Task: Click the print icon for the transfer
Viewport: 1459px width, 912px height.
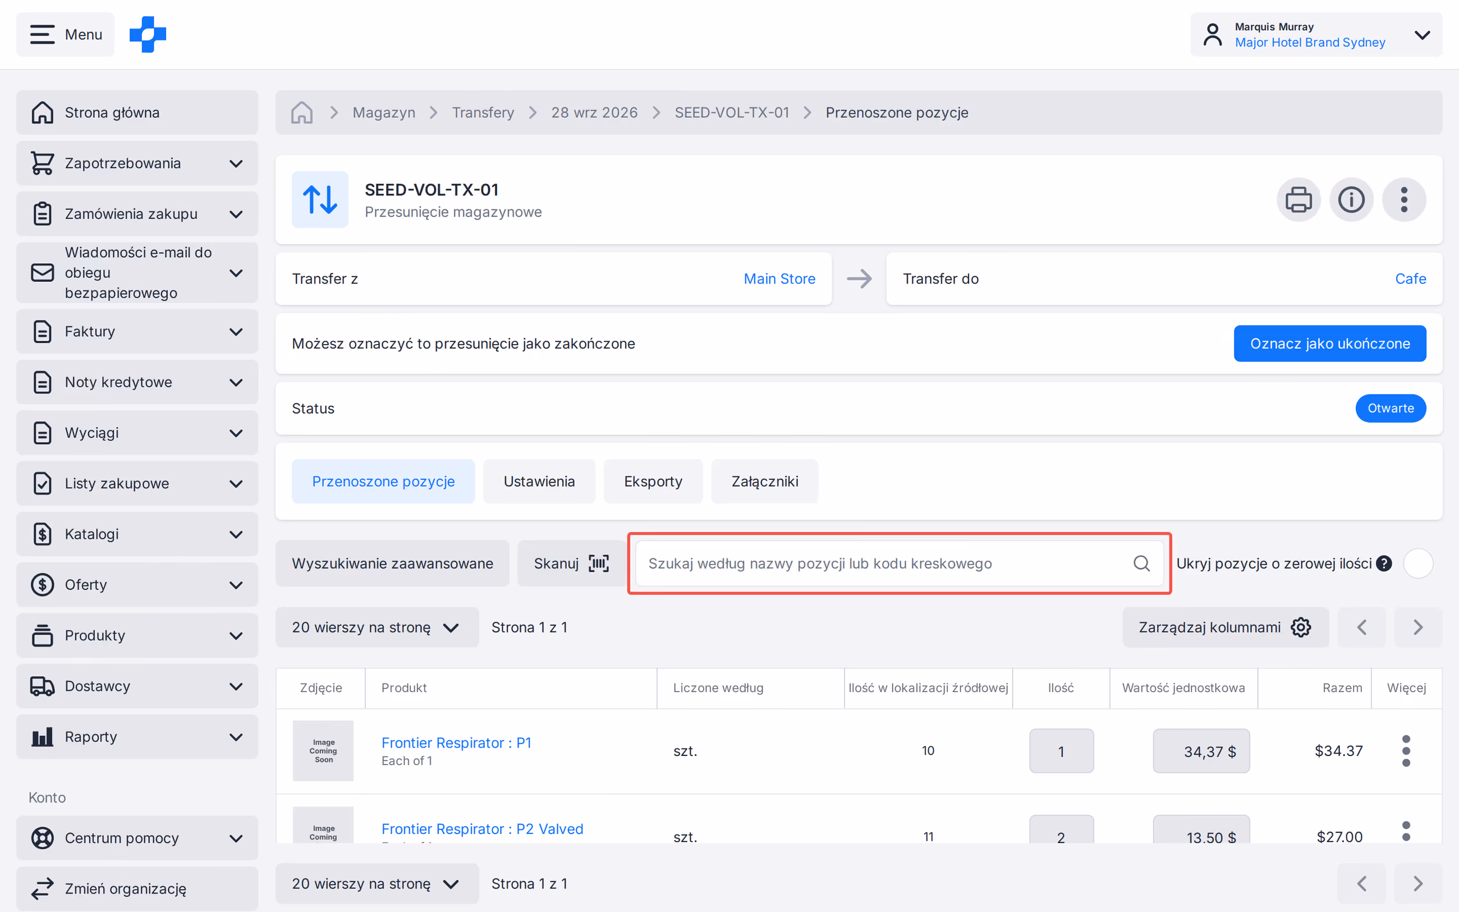Action: [1298, 200]
